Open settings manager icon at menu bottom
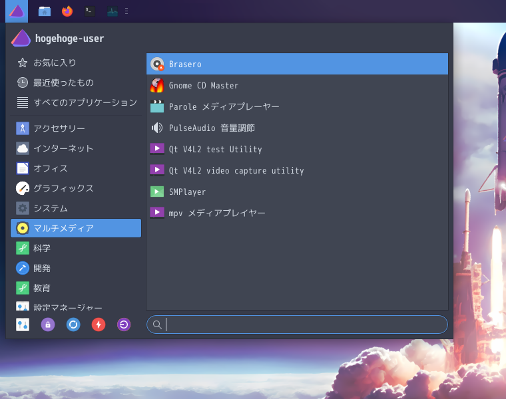 (23, 325)
